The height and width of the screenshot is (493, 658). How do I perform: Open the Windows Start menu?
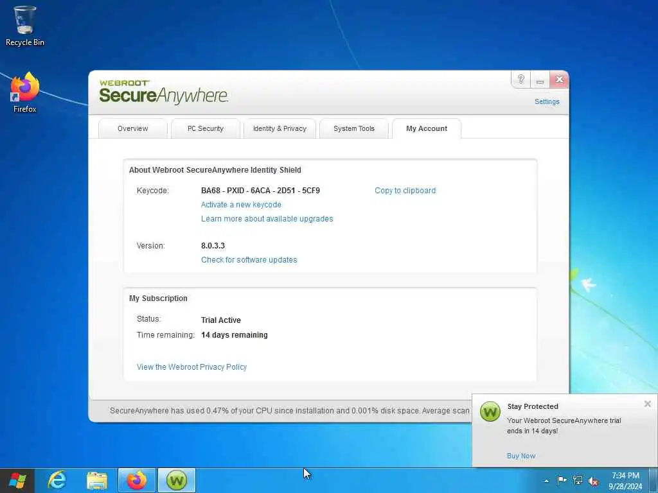[17, 480]
